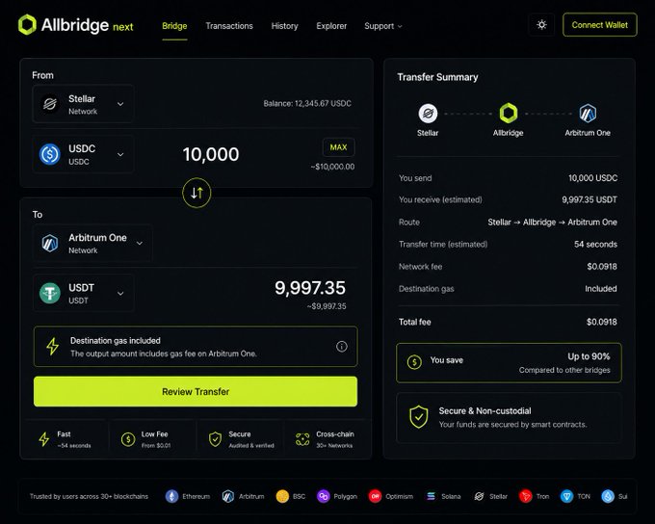Click Arbitrum One icon in Transfer Summary
This screenshot has height=524, width=655.
[x=588, y=114]
